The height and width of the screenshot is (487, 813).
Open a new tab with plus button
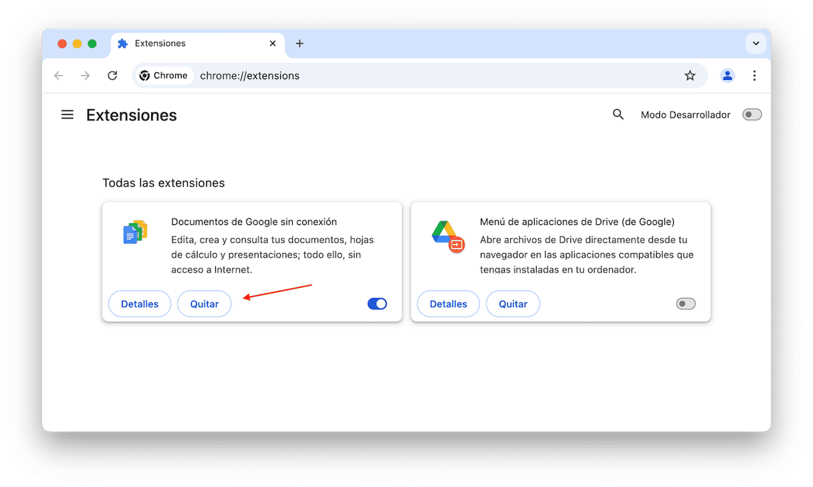click(300, 43)
